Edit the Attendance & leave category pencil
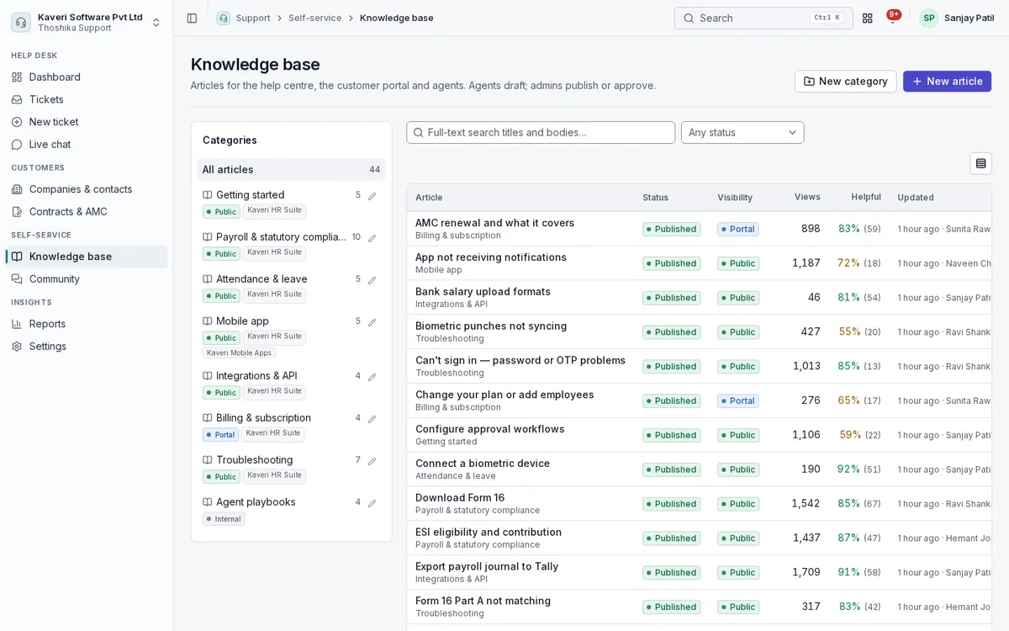The image size is (1009, 631). pyautogui.click(x=372, y=280)
